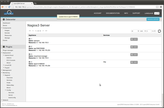This screenshot has width=164, height=108.
Task: Click the Datacenter globe icon
Action: coord(4,19)
